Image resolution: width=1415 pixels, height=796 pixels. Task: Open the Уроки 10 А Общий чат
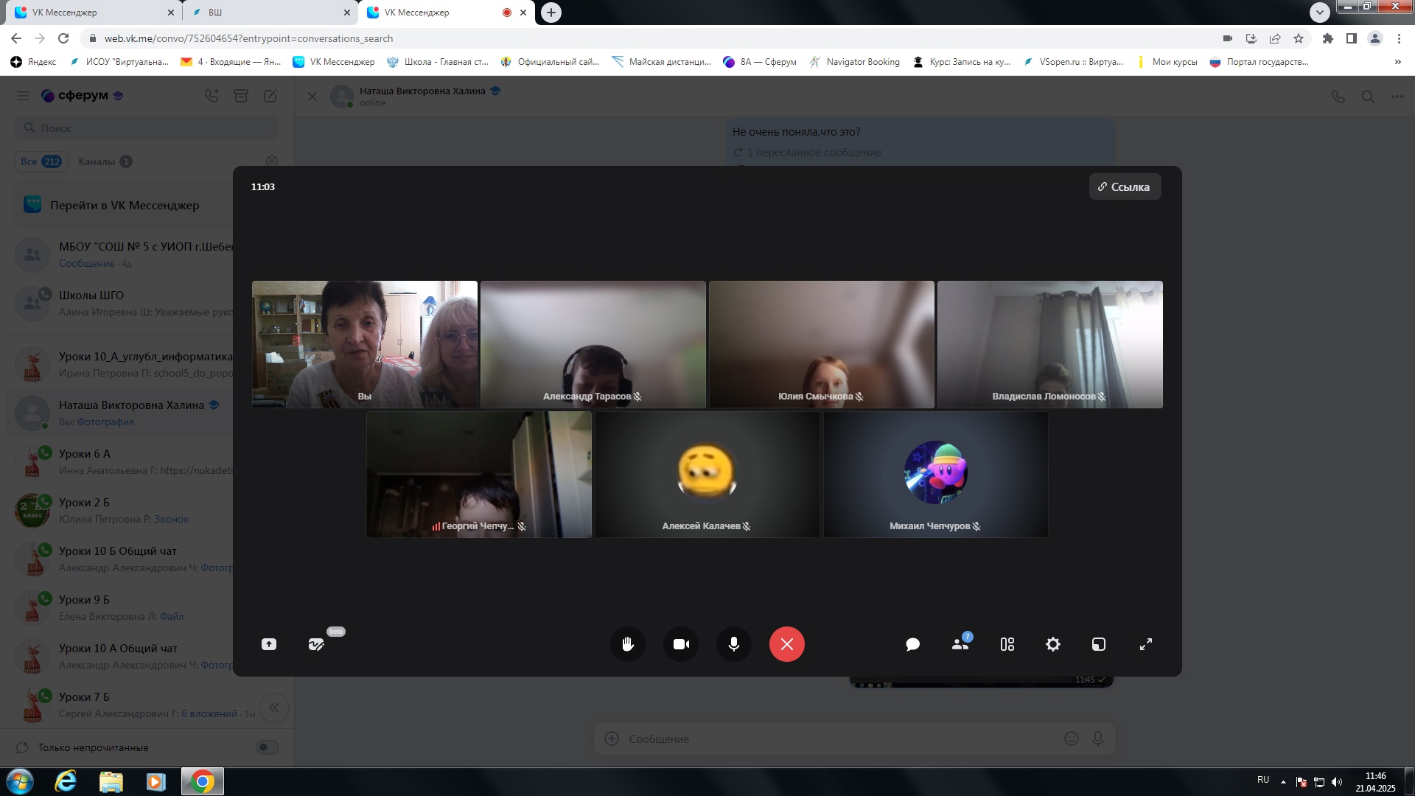pos(124,657)
